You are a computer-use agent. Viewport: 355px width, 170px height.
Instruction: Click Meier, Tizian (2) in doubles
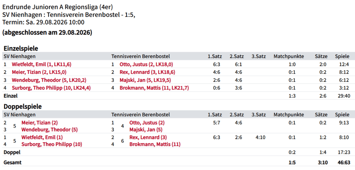click(40, 123)
